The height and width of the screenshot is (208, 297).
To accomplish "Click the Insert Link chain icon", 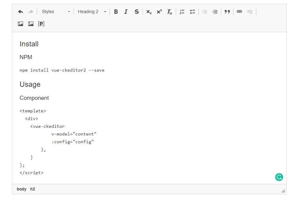I will coord(239,12).
